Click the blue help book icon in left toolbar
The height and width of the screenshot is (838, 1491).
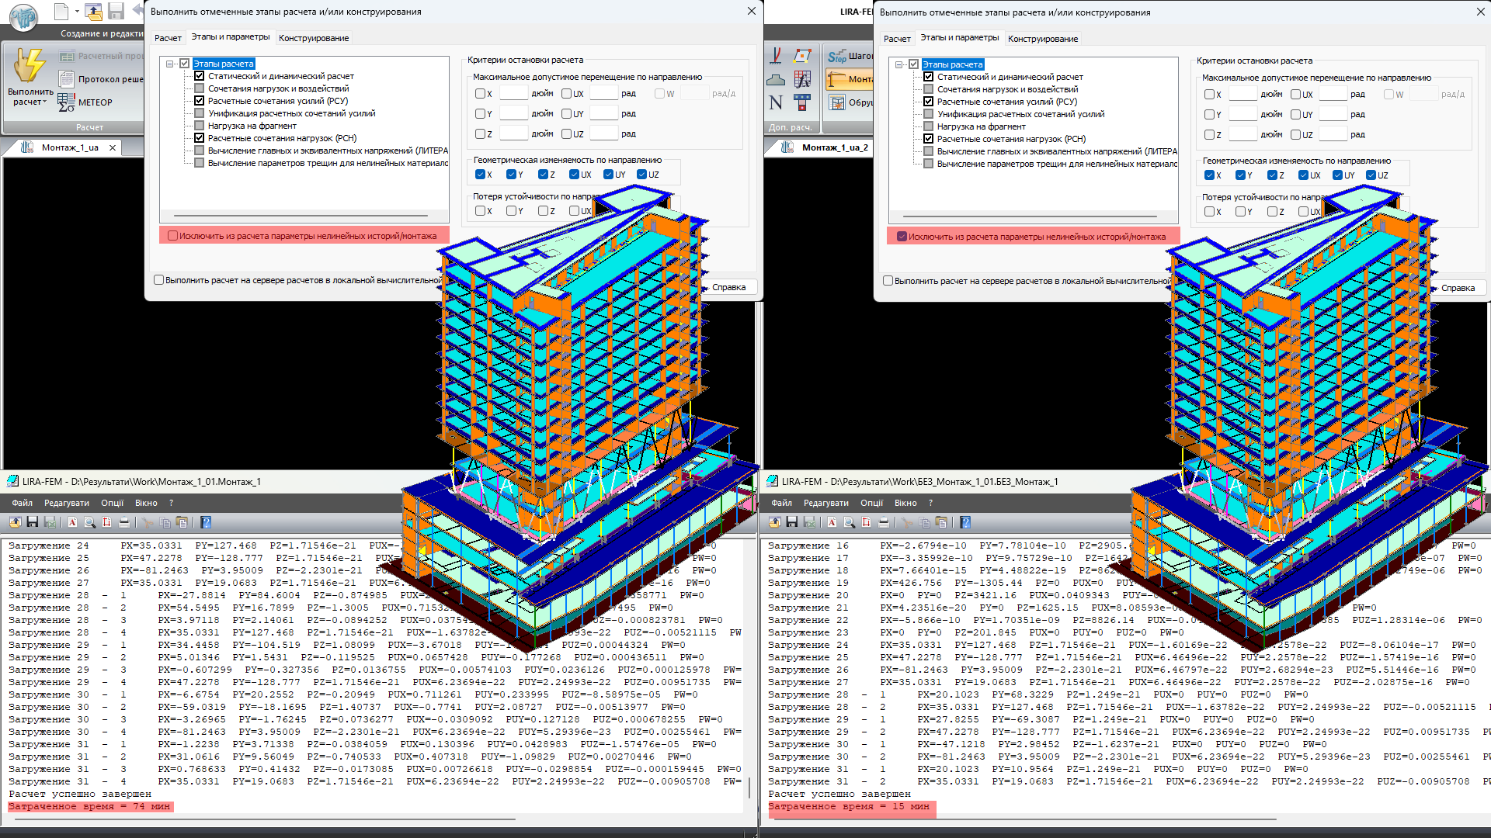click(206, 522)
